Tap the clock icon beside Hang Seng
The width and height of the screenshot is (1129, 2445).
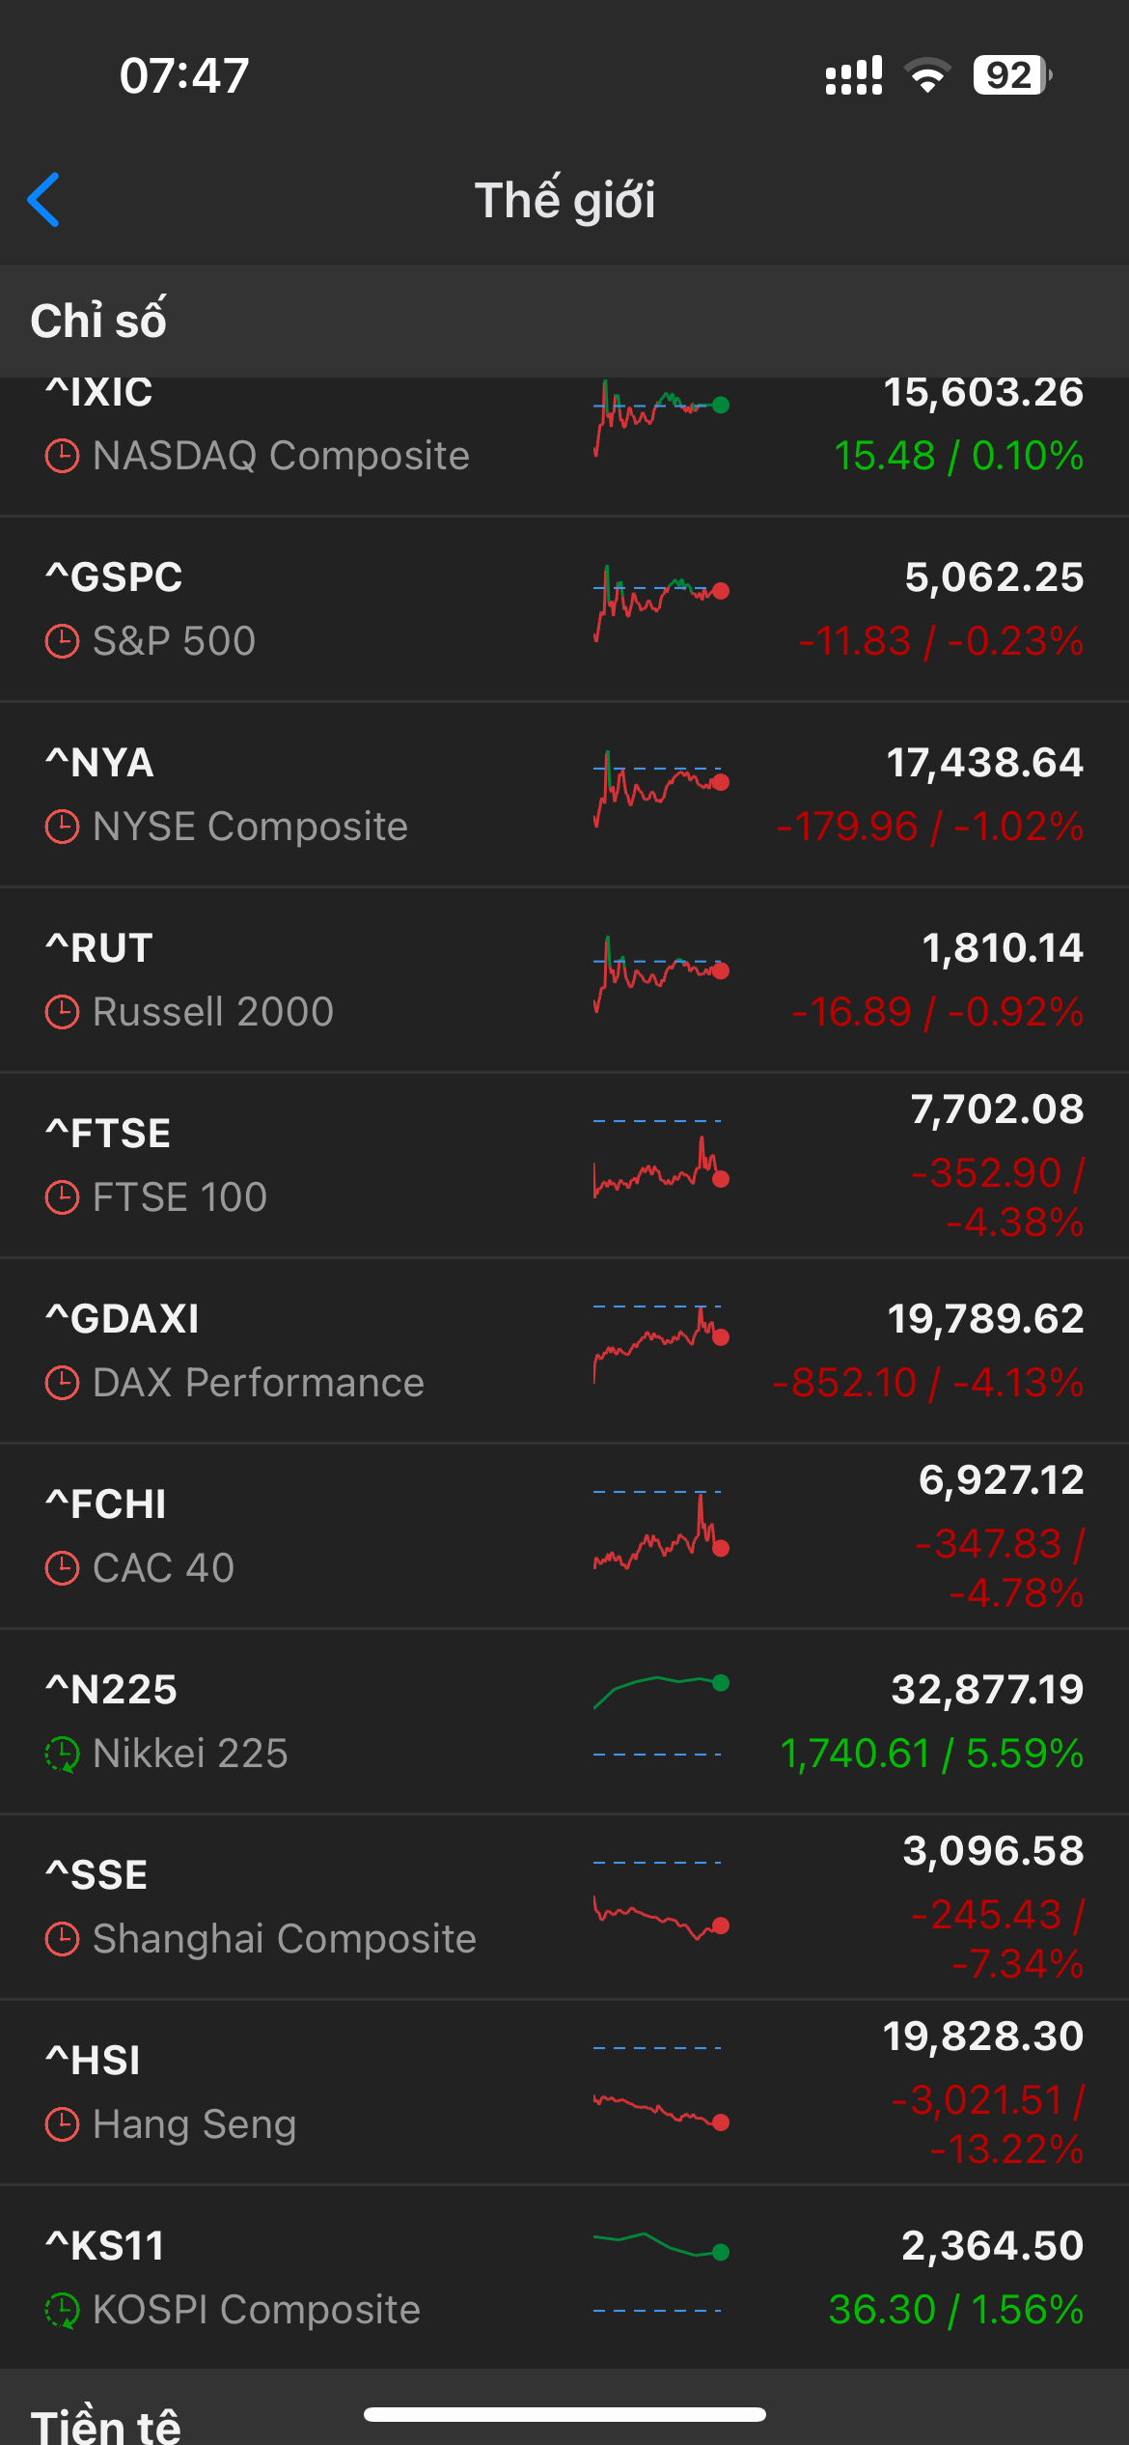(x=63, y=2124)
